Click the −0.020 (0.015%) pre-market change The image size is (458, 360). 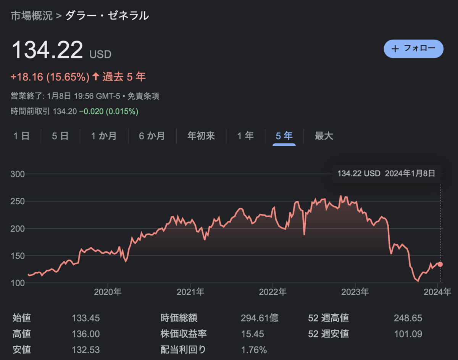click(109, 111)
